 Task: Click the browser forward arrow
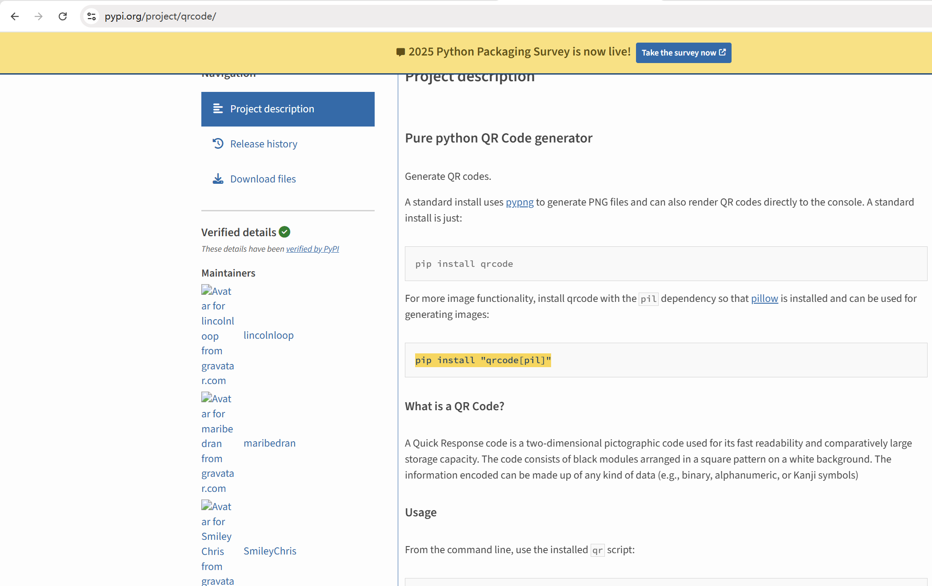[x=39, y=16]
